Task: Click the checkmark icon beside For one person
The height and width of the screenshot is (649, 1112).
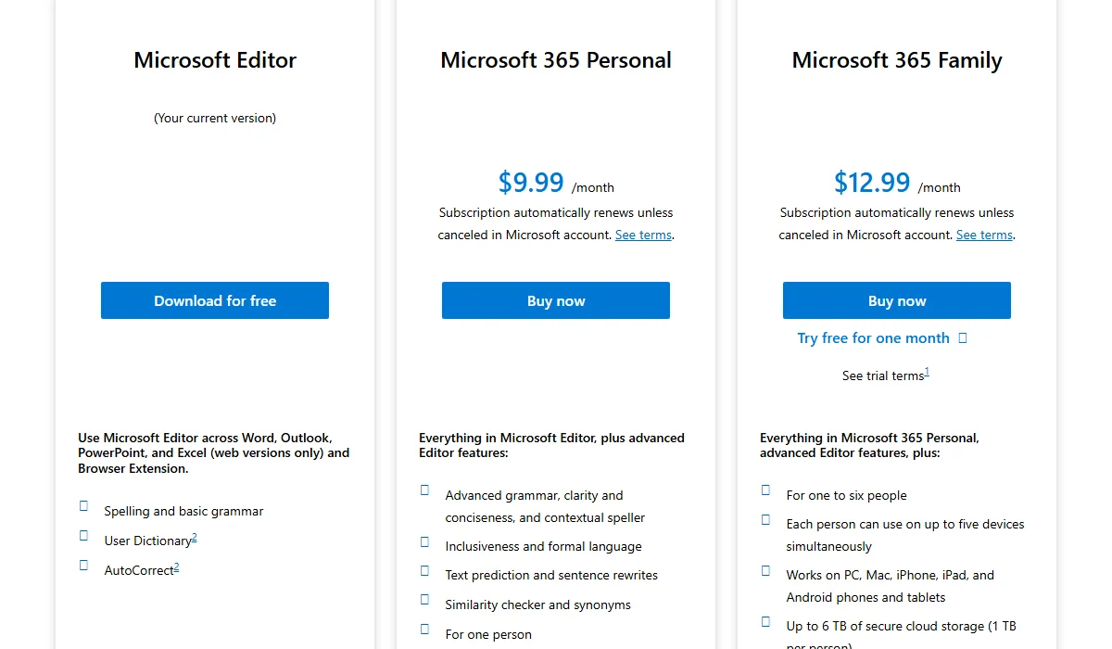Action: point(424,629)
